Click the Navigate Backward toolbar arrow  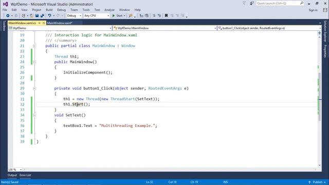point(8,16)
